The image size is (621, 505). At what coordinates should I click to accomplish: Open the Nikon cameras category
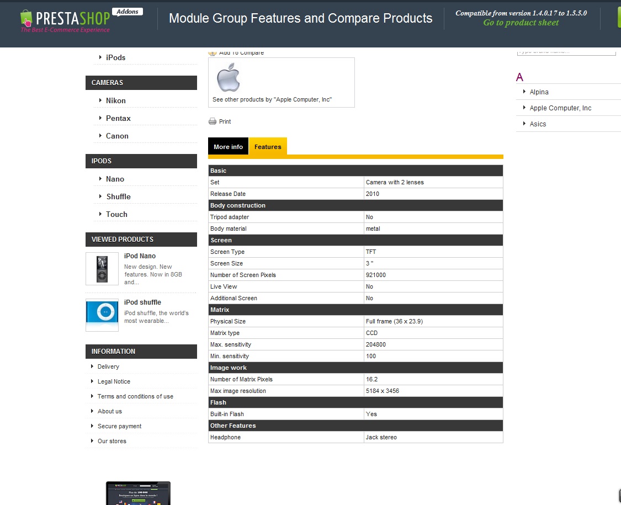pyautogui.click(x=115, y=100)
